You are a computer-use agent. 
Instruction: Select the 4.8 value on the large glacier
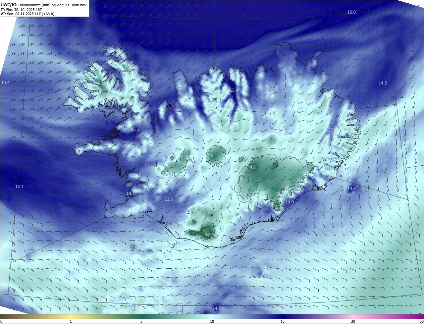tap(253, 167)
